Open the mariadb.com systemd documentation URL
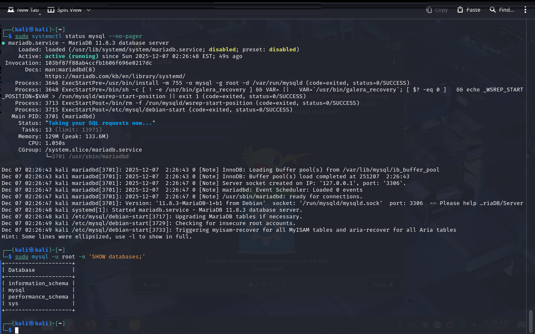Screen dimensions: 535x334 (115, 76)
